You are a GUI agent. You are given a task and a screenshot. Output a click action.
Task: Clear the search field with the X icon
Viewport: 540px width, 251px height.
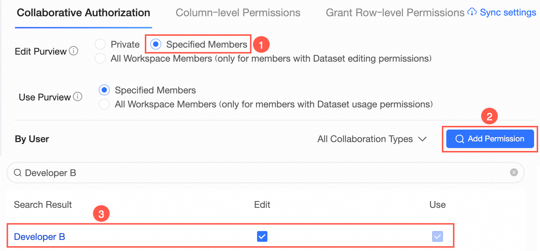(514, 172)
